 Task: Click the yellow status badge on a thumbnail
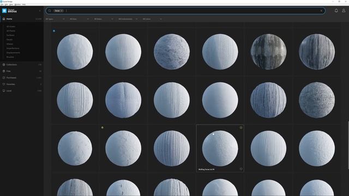[103, 127]
